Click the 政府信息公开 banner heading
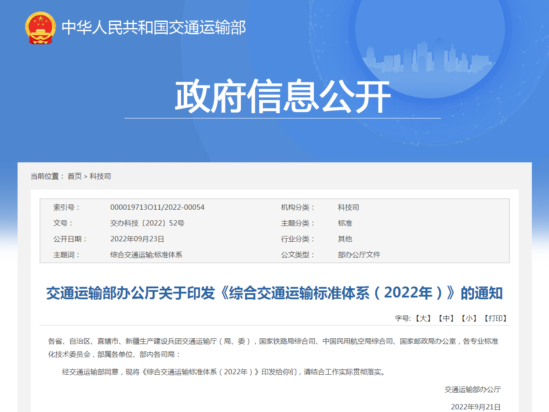This screenshot has width=549, height=412. click(x=282, y=97)
